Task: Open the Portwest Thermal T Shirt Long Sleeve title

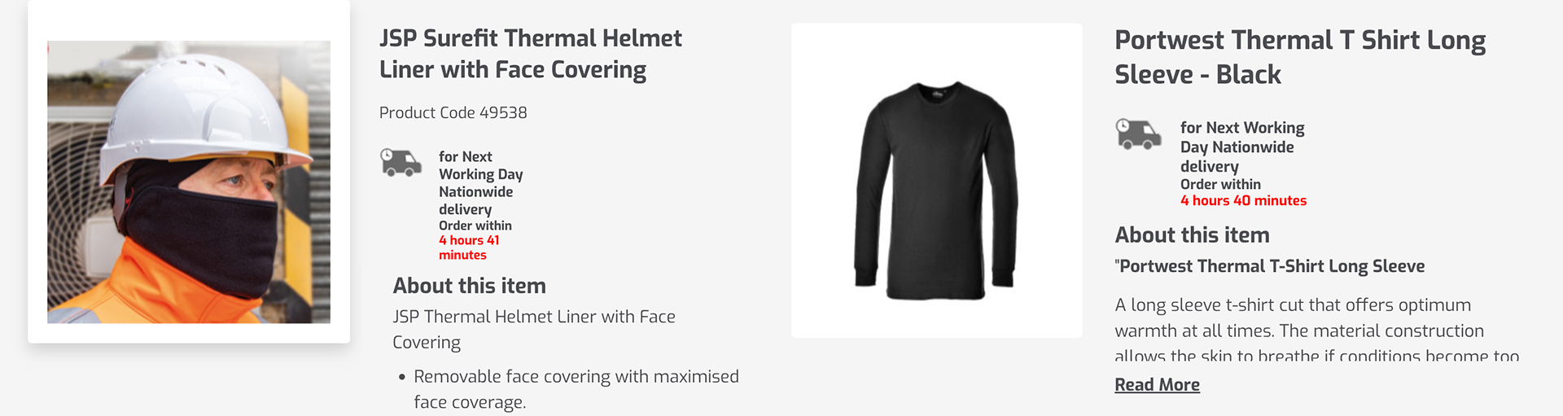Action: click(x=1300, y=57)
